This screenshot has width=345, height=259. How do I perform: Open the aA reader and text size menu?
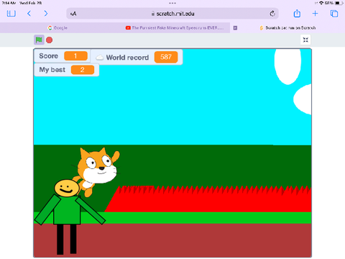pyautogui.click(x=73, y=14)
